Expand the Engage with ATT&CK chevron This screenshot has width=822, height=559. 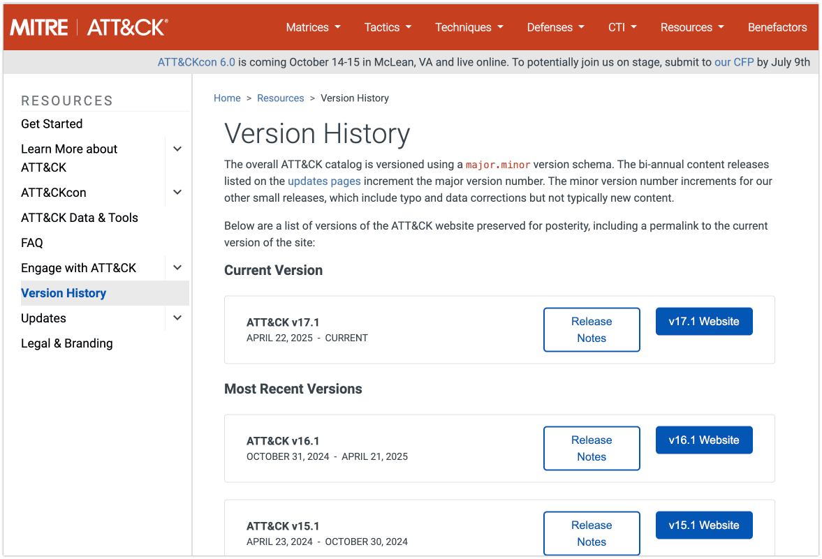point(177,268)
